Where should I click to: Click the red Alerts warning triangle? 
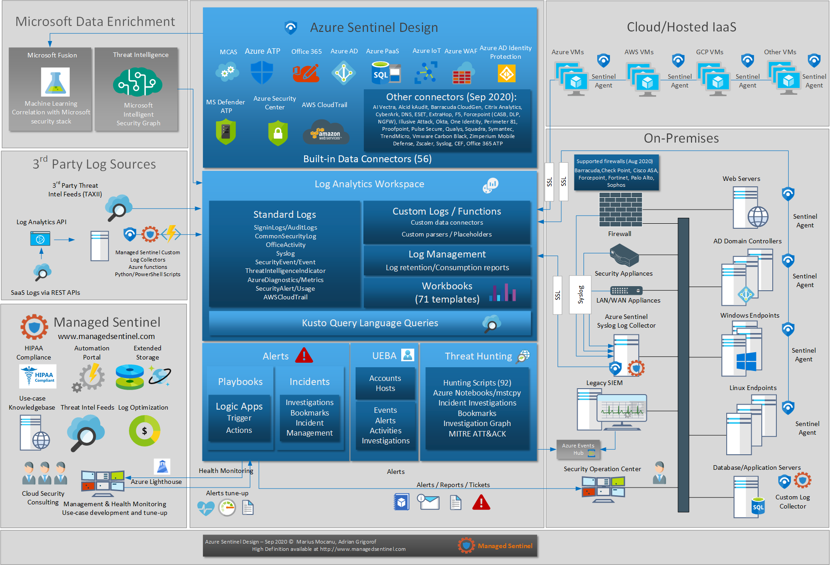pos(304,355)
